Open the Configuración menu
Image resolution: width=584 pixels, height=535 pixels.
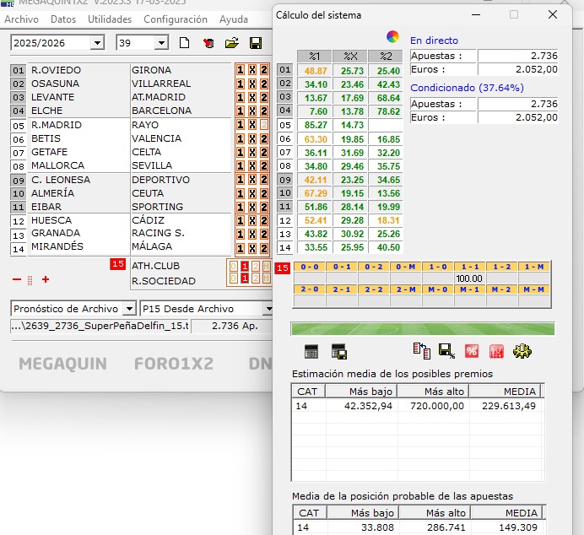point(176,19)
